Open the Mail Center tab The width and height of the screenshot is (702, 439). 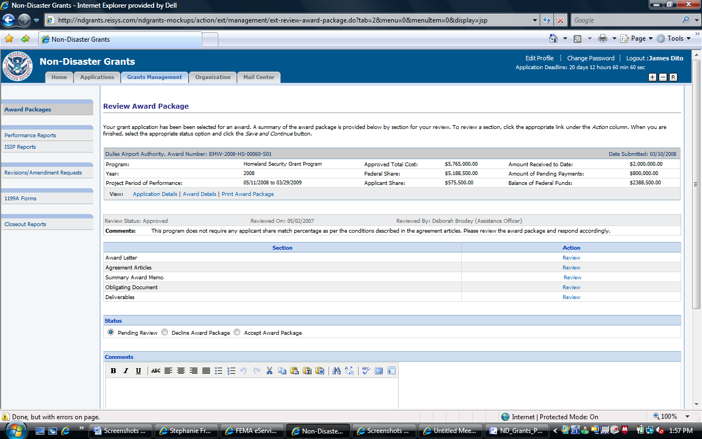259,77
